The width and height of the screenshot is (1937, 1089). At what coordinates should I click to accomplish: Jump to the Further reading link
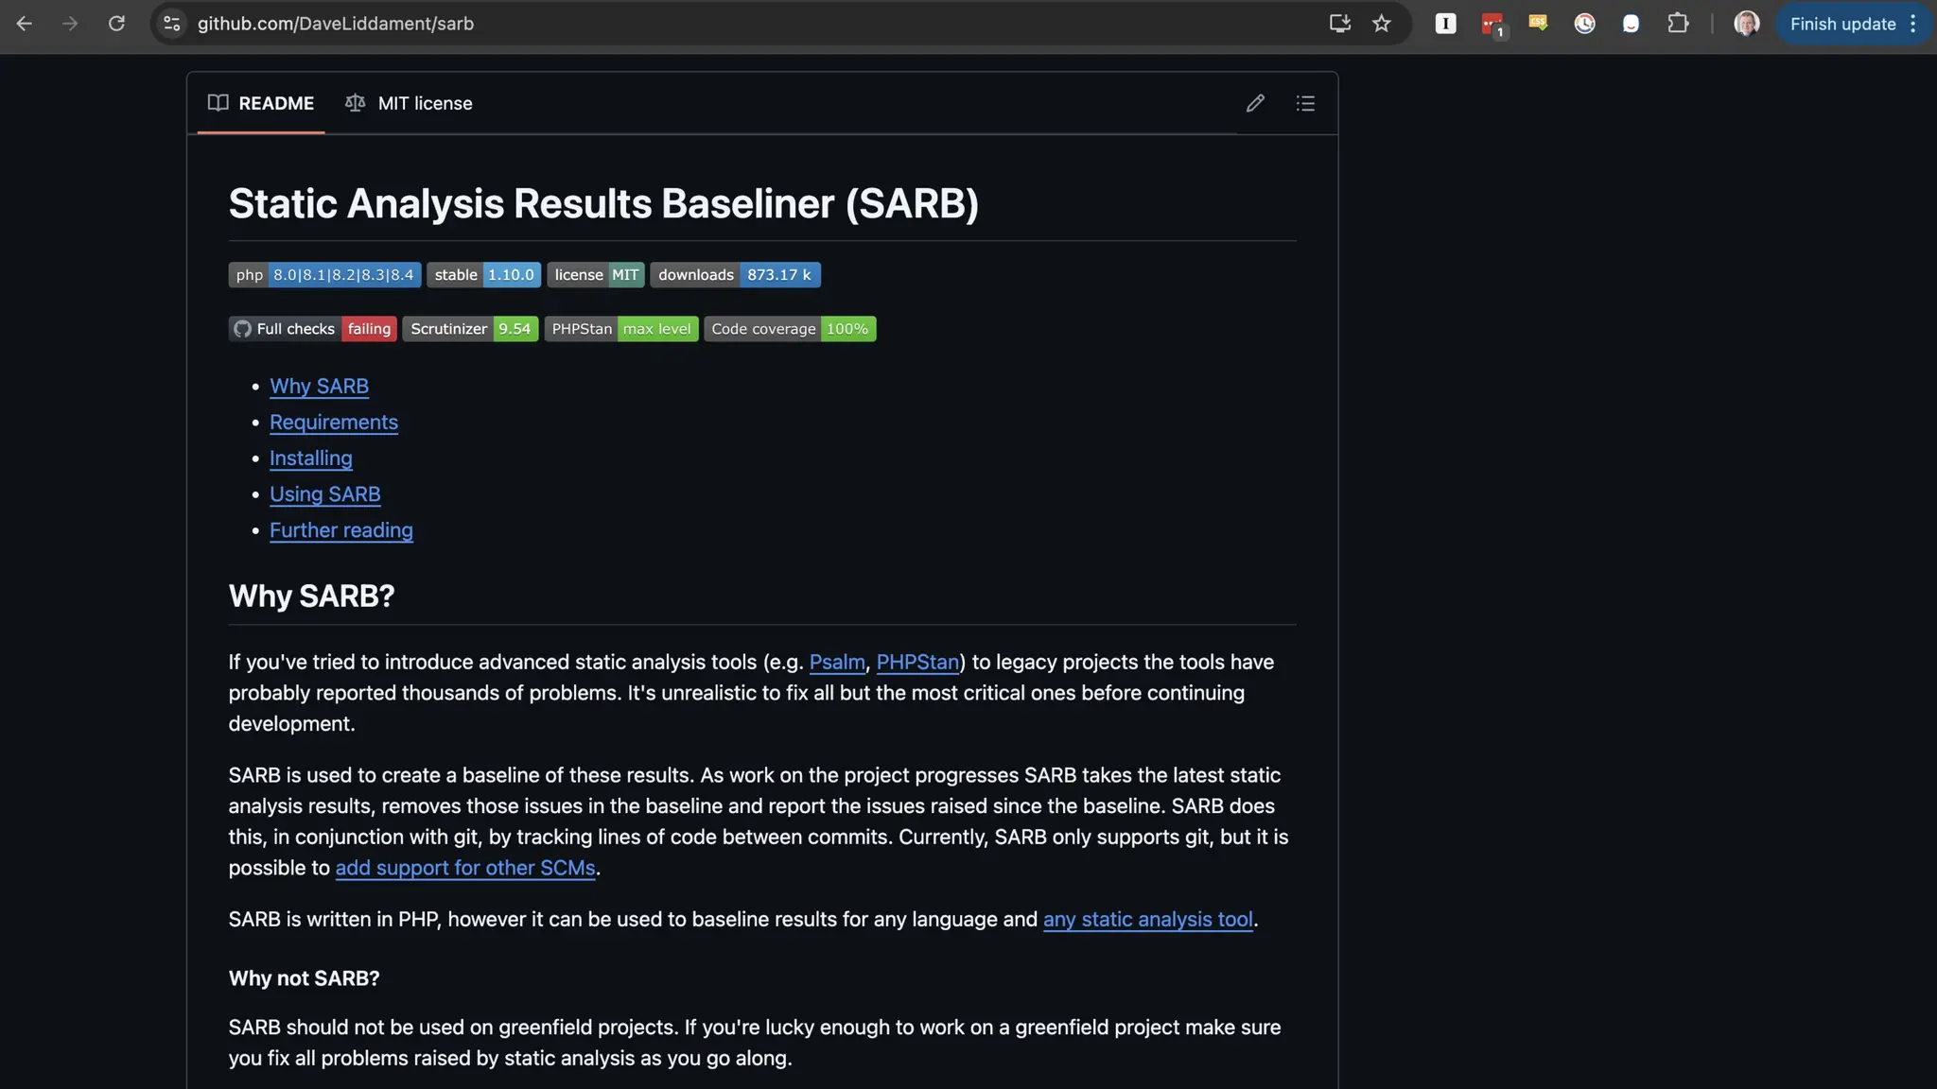340,529
